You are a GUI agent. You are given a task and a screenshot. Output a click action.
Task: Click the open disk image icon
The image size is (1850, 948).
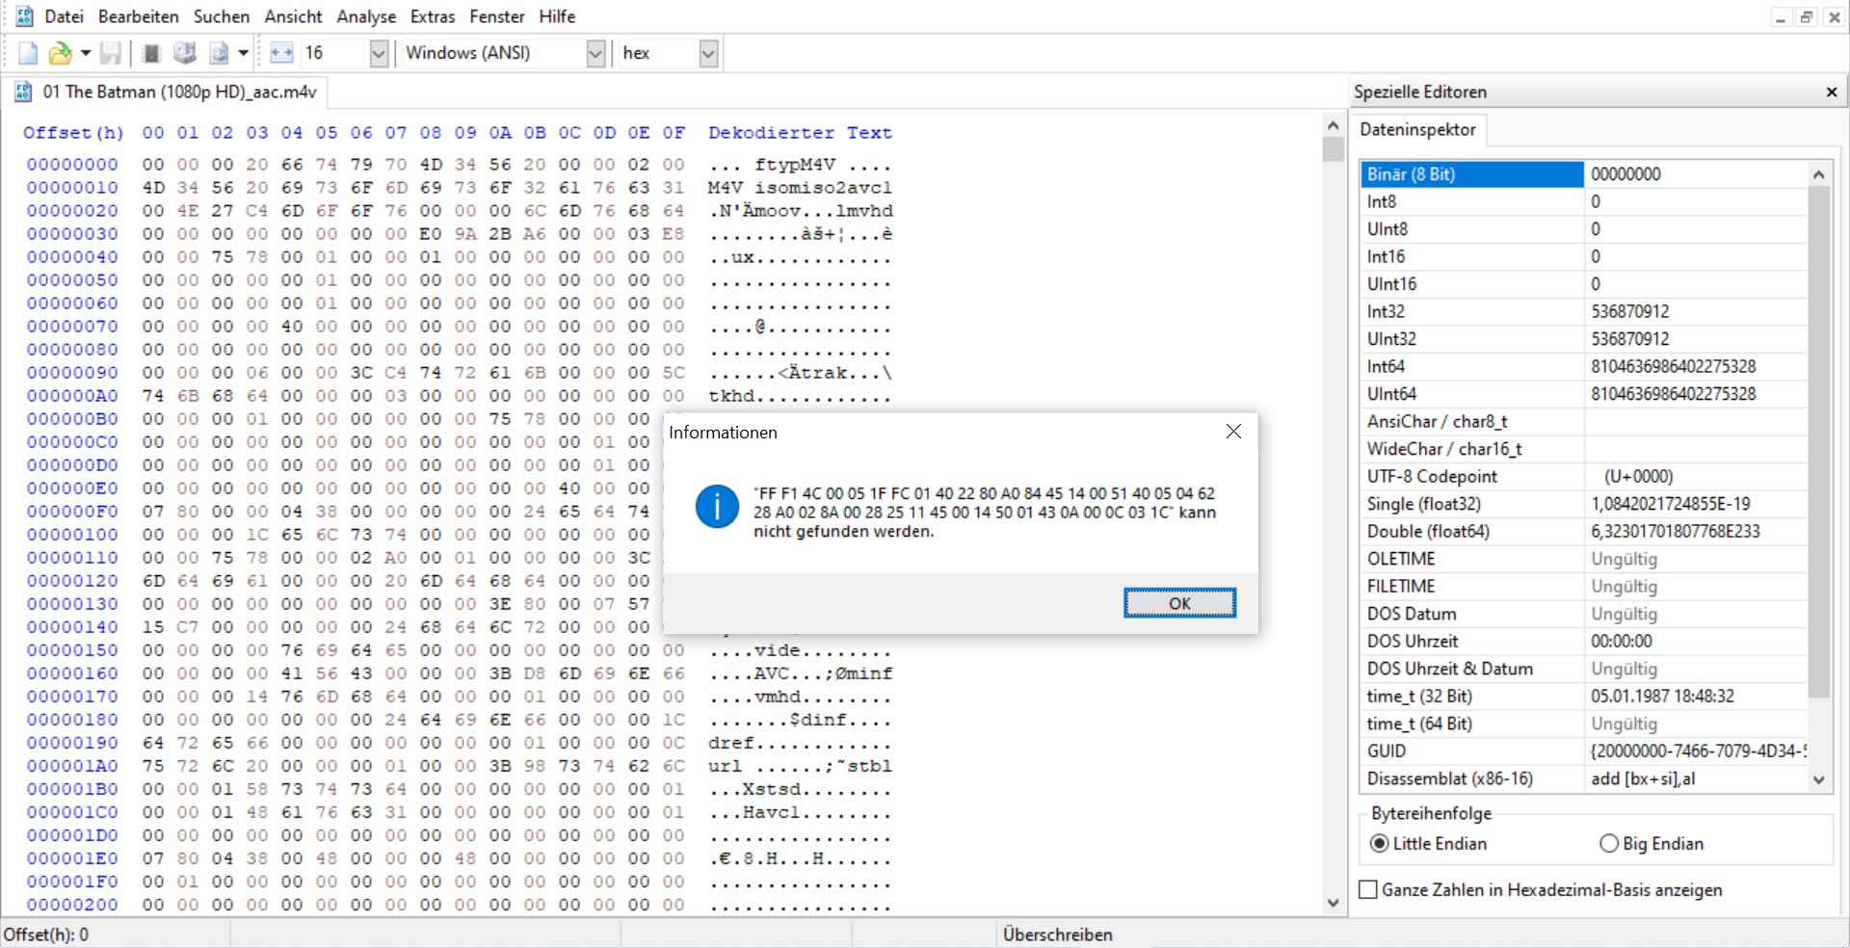219,53
